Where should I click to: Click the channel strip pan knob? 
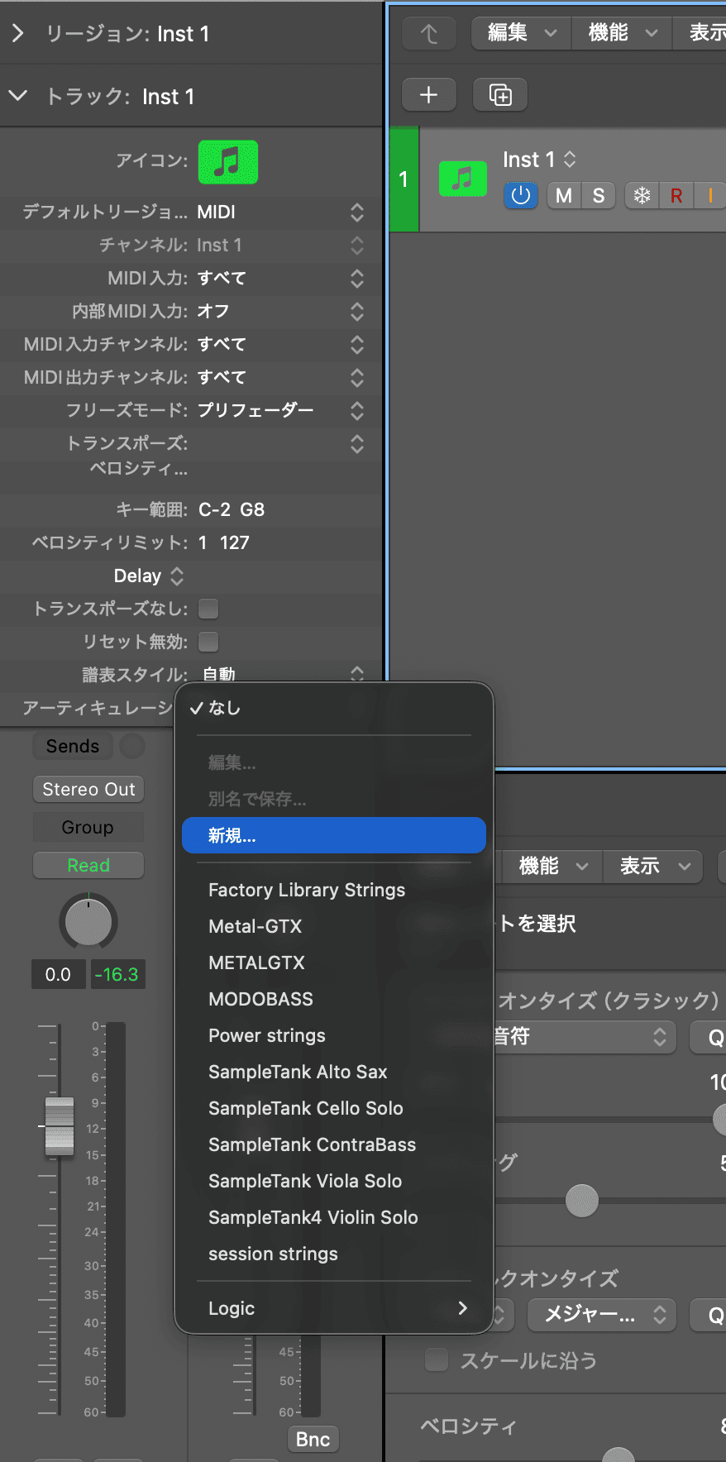tap(88, 921)
